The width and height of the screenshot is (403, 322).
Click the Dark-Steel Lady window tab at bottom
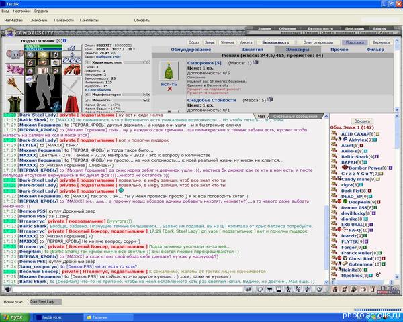pyautogui.click(x=46, y=301)
